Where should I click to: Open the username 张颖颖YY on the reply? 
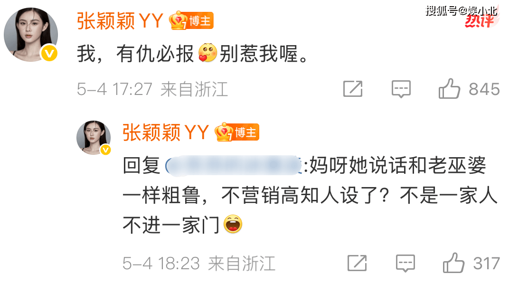pos(166,132)
